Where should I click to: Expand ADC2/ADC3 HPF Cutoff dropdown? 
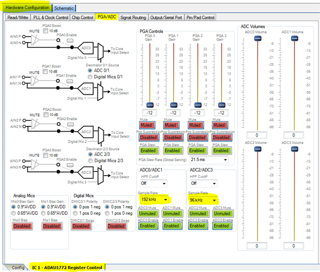click(204, 183)
